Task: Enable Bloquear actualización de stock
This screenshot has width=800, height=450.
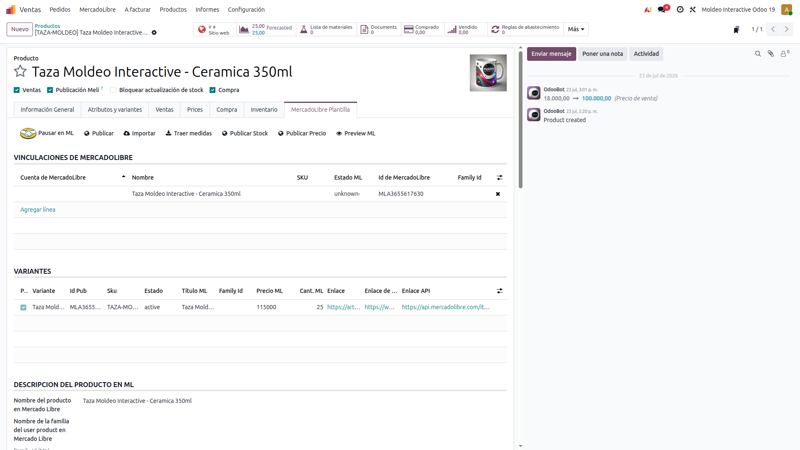Action: (x=113, y=90)
